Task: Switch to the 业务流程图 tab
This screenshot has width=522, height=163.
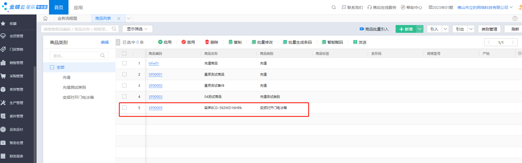Action: [x=67, y=18]
